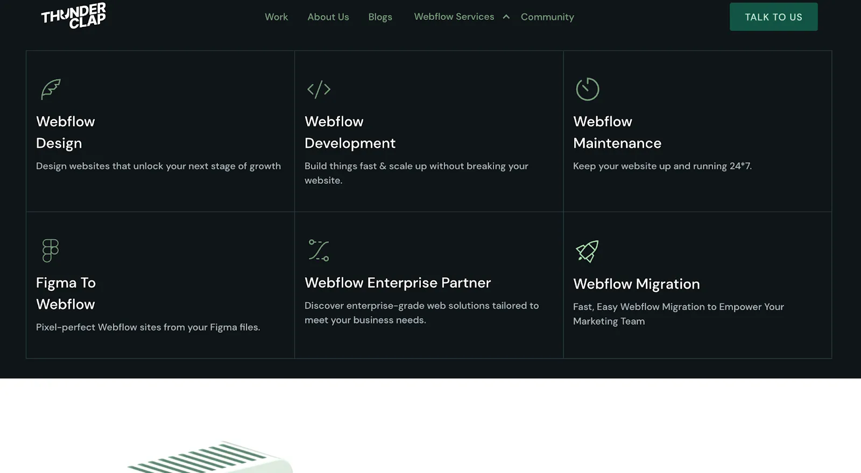Click the TALK TO US button
The width and height of the screenshot is (861, 473).
773,17
